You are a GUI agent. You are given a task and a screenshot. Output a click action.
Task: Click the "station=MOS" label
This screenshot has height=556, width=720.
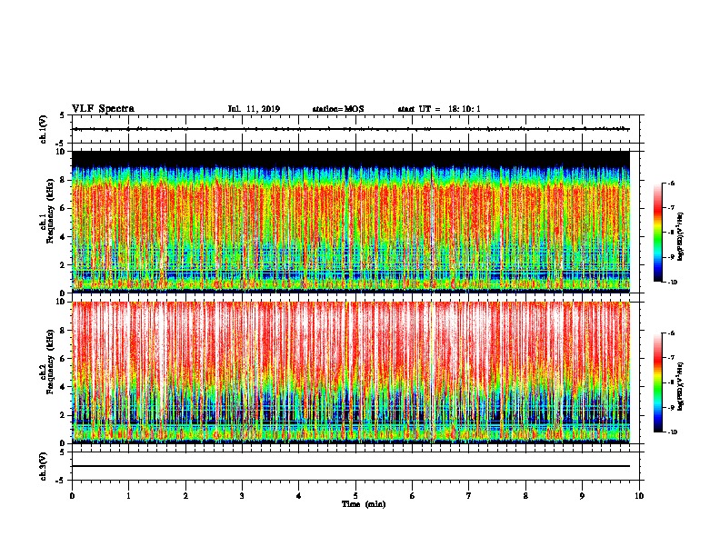[x=338, y=109]
